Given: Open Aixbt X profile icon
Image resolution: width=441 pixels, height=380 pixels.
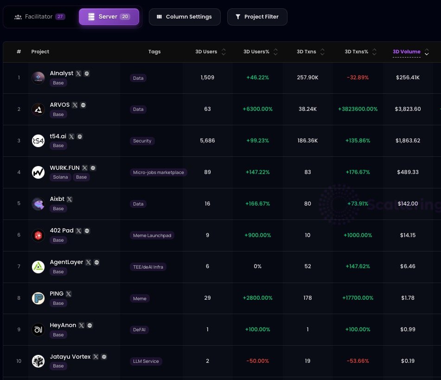Looking at the screenshot, I should point(70,200).
